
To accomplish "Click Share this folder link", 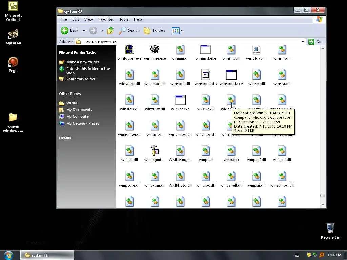I will [x=81, y=79].
